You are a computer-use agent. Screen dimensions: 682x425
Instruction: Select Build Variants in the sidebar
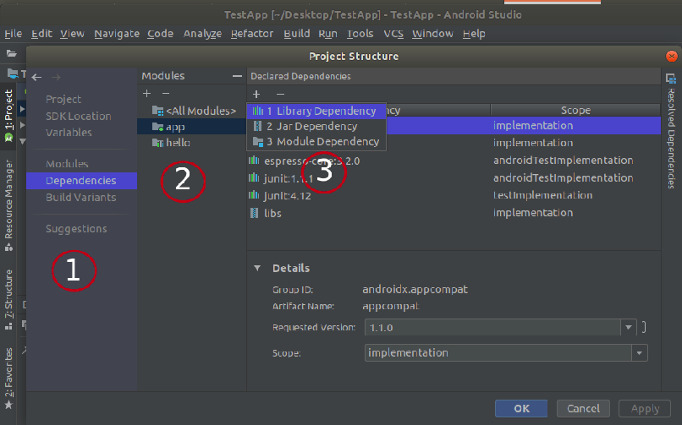pos(81,197)
